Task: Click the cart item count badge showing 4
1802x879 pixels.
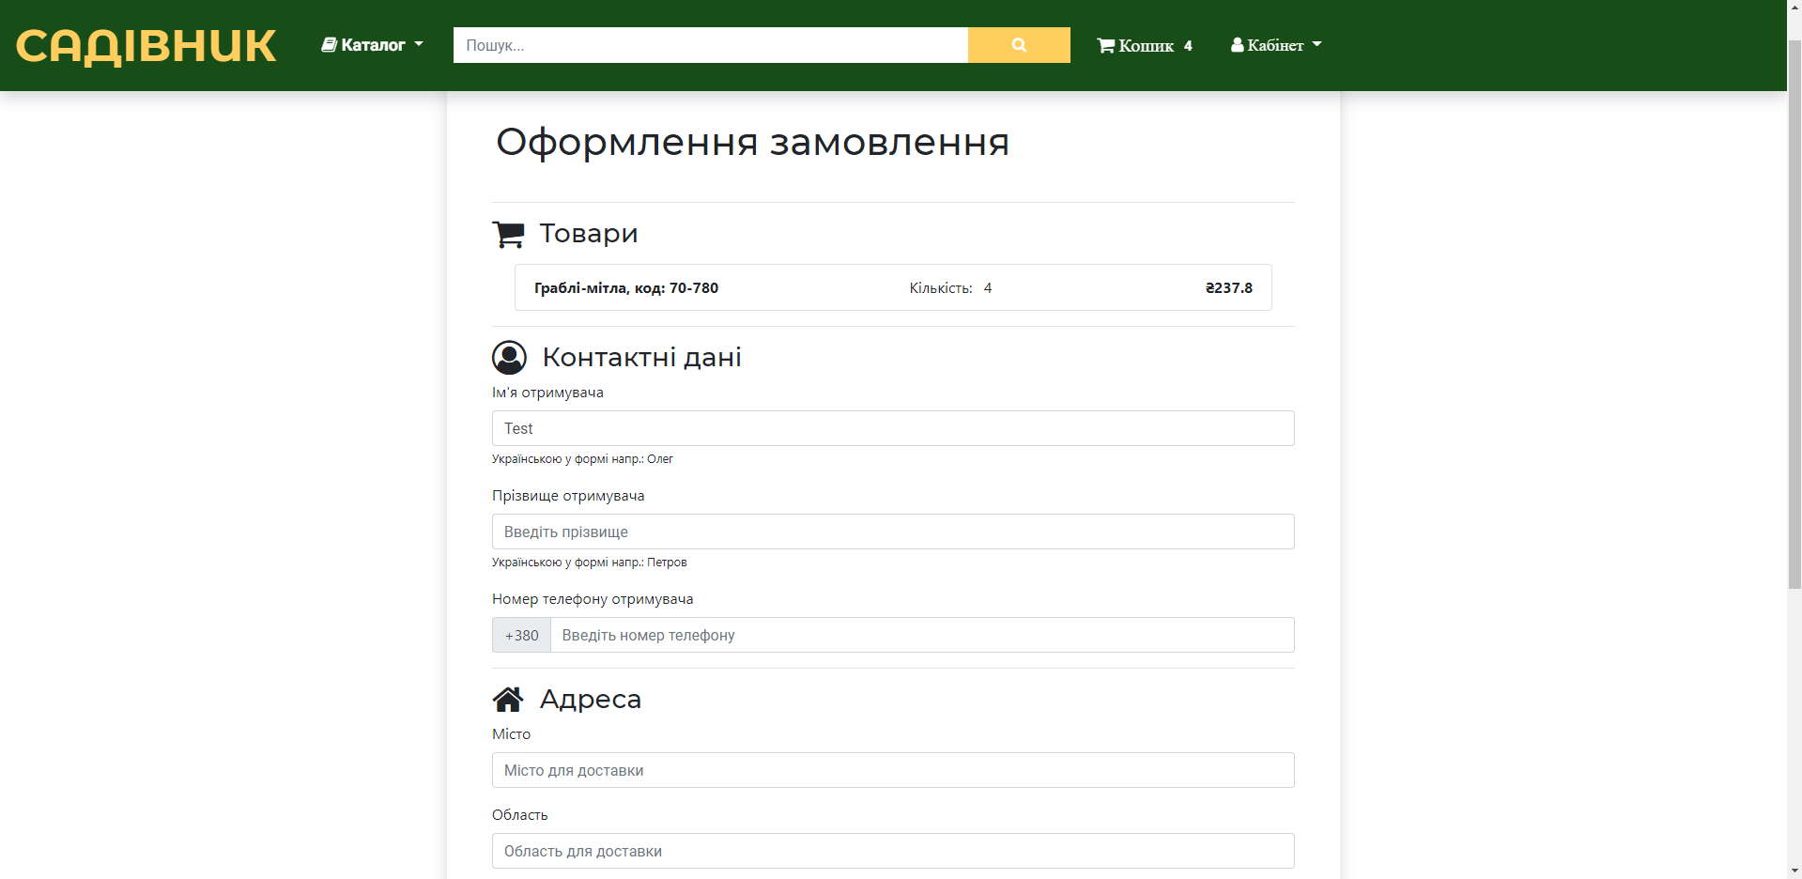Action: 1188,44
